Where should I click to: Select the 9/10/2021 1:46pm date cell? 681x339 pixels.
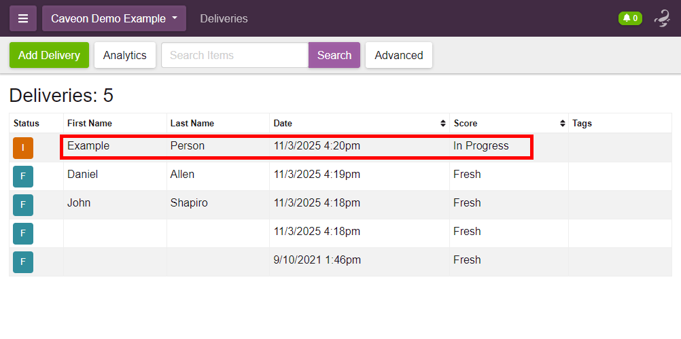point(360,260)
